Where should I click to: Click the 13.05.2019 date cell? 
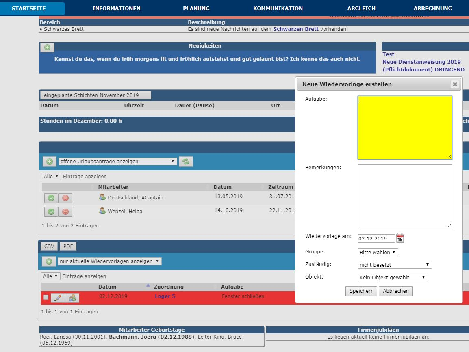pyautogui.click(x=228, y=197)
